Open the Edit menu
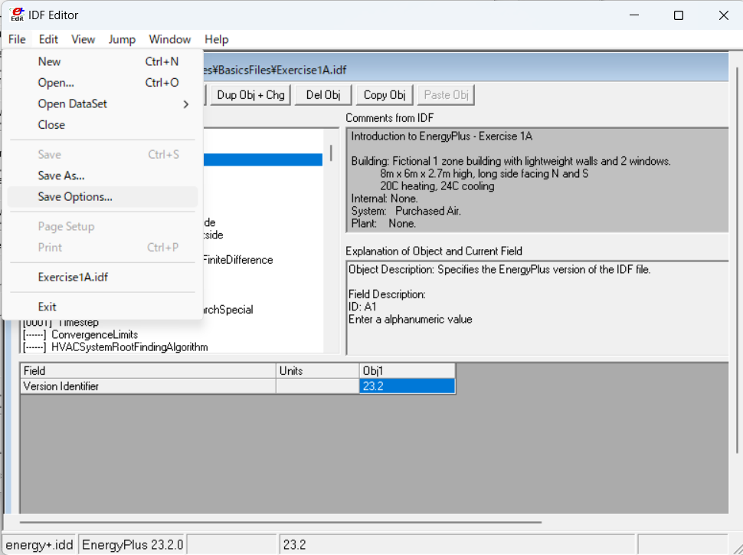Viewport: 743px width, 555px height. (x=48, y=39)
